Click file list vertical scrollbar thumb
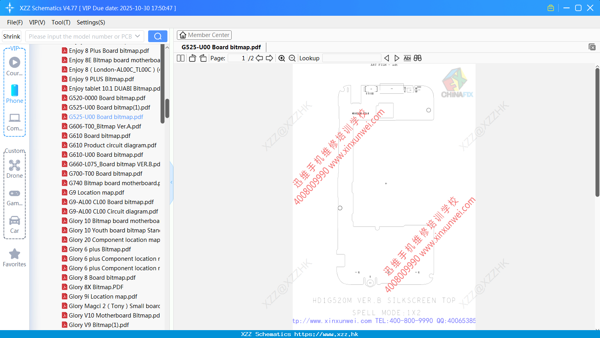600x338 pixels. (x=167, y=108)
